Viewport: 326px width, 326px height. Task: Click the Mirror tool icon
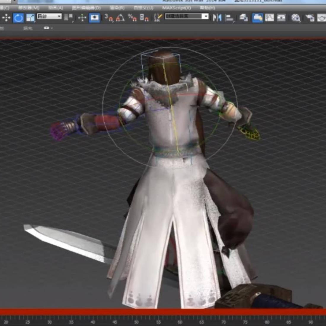(x=217, y=18)
